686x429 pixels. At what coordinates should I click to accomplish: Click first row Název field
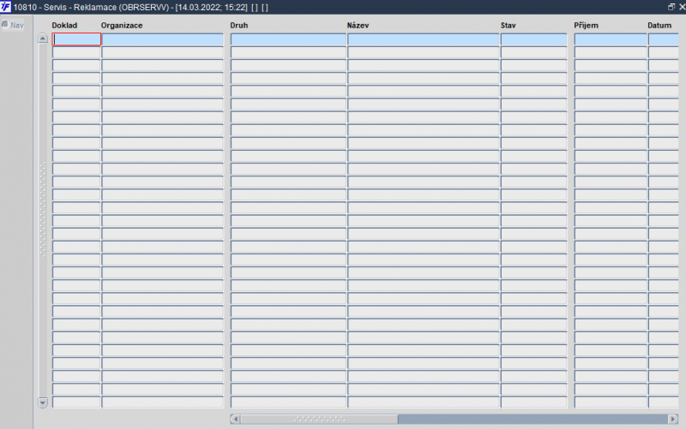tap(423, 39)
